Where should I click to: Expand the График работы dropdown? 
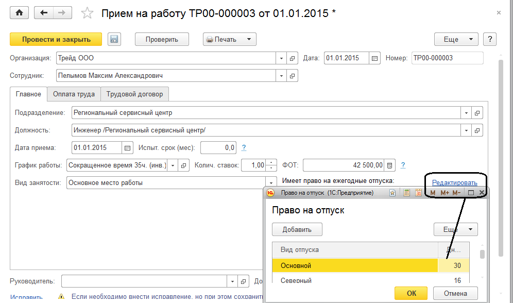pos(172,165)
